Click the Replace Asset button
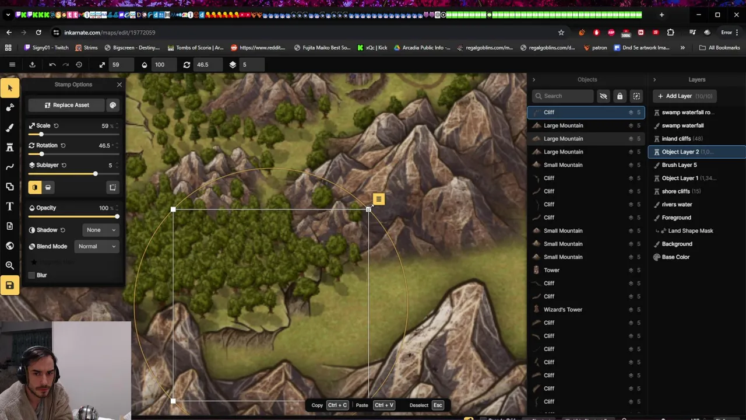Screen dimensions: 746x420 (x=66, y=105)
